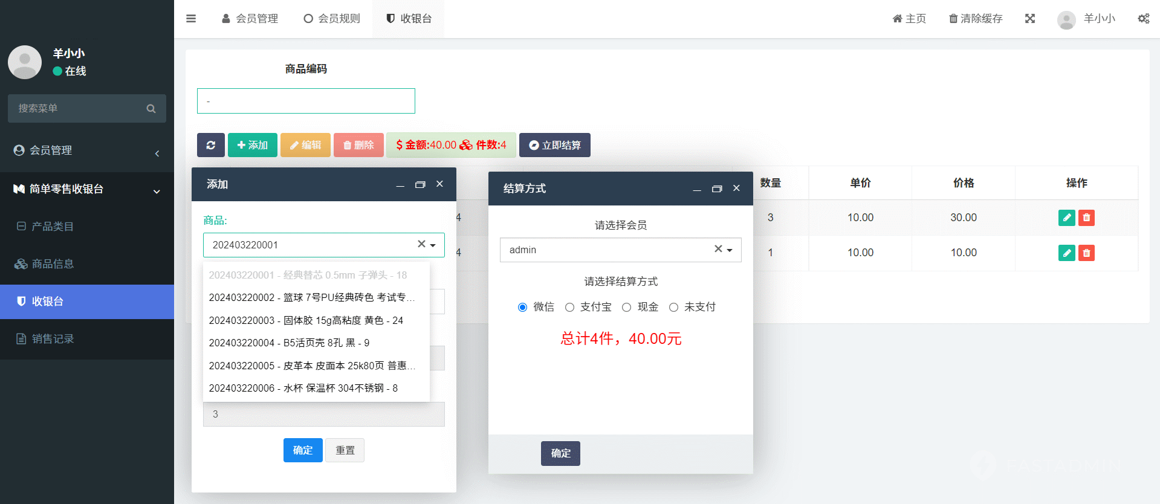Select the 现金 payment radio
This screenshot has height=504, width=1160.
[x=626, y=307]
